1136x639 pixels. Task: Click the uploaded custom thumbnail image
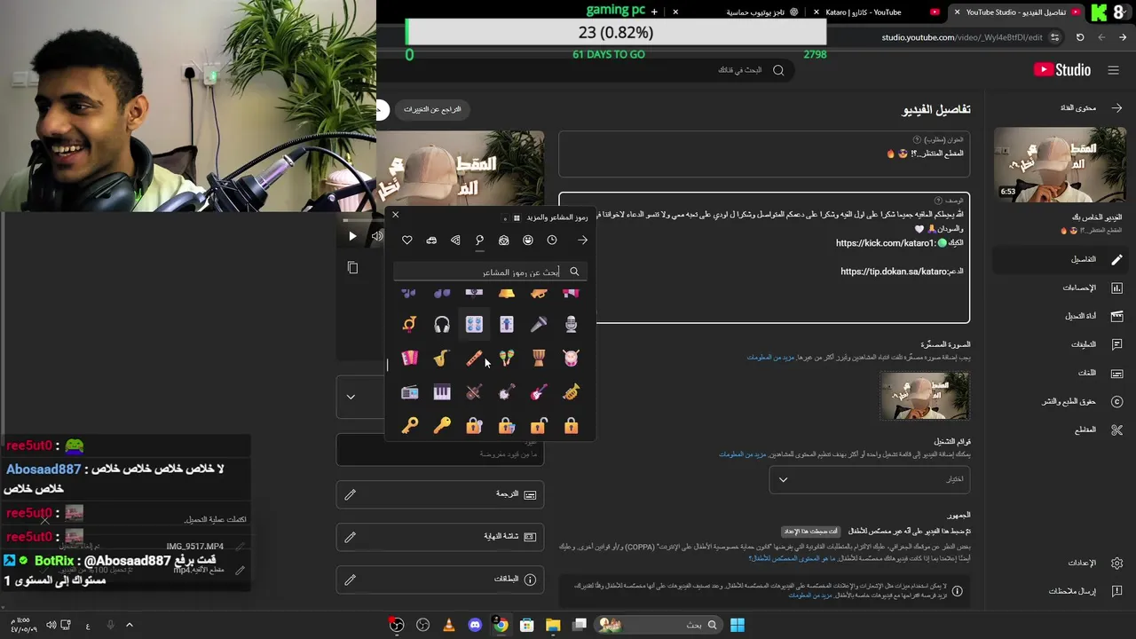click(x=925, y=396)
